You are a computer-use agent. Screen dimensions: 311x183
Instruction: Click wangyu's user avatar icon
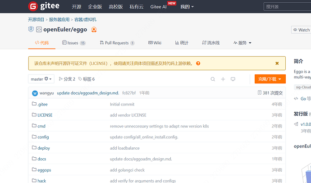[35, 93]
